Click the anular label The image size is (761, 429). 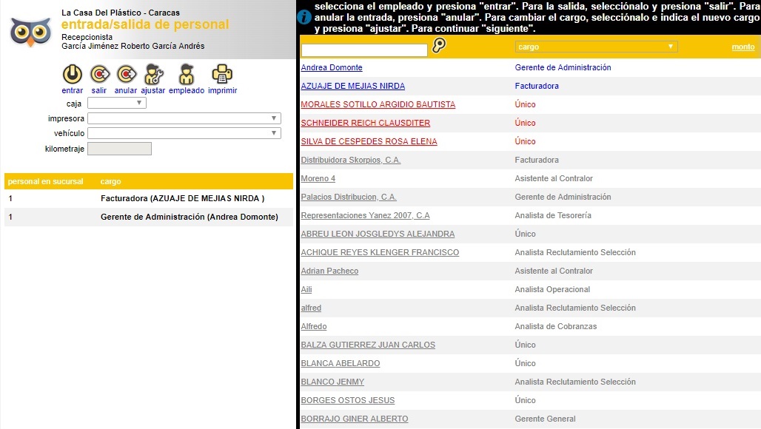[126, 91]
